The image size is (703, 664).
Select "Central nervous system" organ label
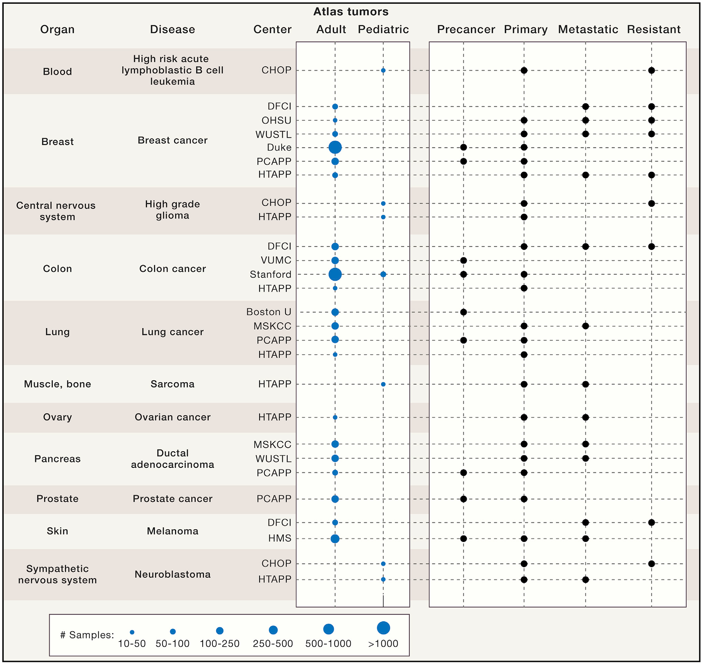pyautogui.click(x=56, y=211)
